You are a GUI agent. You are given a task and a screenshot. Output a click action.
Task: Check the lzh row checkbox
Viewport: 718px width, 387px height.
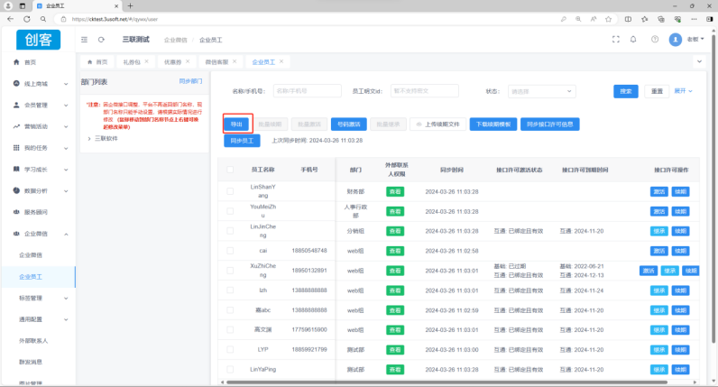230,290
